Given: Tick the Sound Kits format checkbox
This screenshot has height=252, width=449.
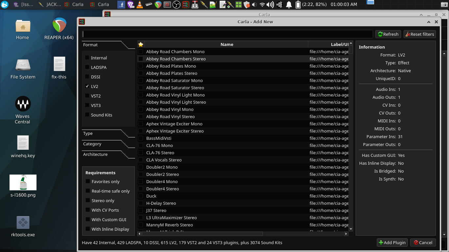Looking at the screenshot, I should pyautogui.click(x=87, y=115).
